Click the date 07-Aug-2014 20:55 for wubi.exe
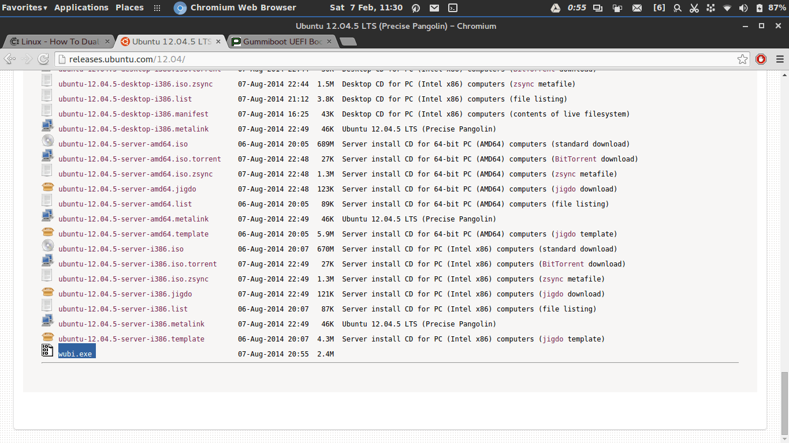 (273, 354)
